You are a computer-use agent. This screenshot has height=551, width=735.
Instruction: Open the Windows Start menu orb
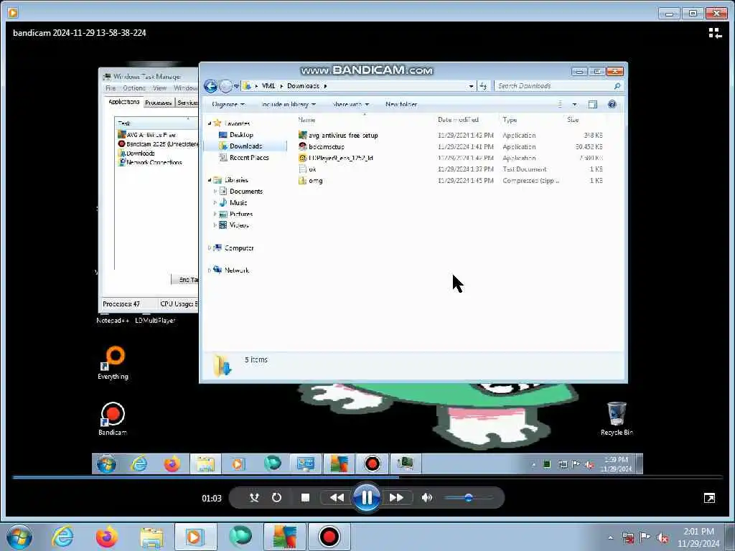point(19,537)
